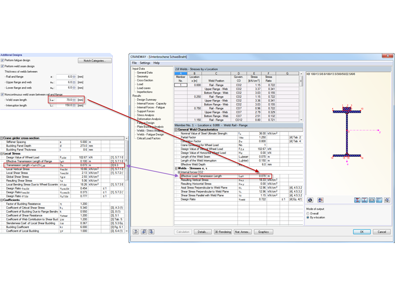The width and height of the screenshot is (395, 296).
Task: Click the cross-section library edit icon
Action: (321, 200)
